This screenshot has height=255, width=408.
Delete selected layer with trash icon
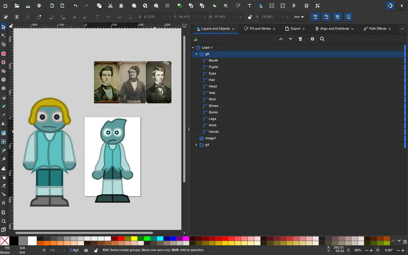click(300, 39)
